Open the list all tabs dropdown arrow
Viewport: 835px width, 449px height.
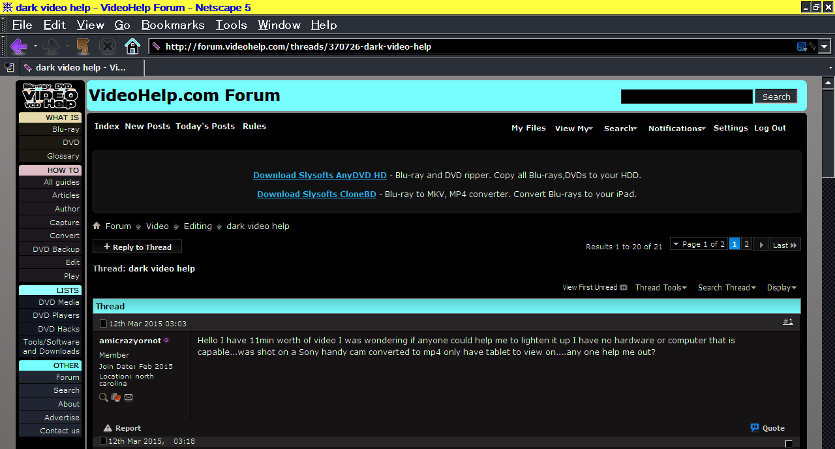pos(830,67)
